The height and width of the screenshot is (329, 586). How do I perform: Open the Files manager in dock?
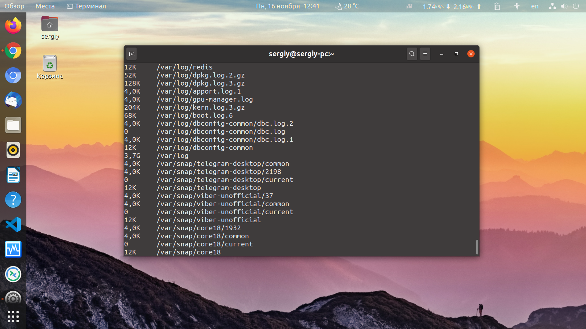(x=13, y=125)
